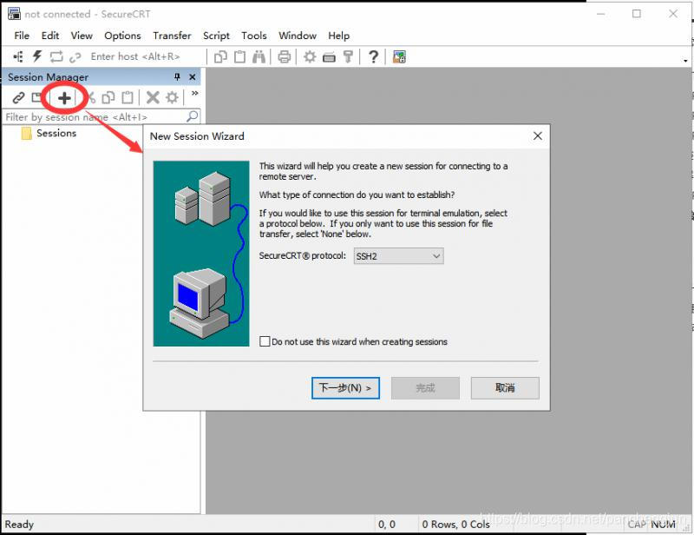694x535 pixels.
Task: Open the Help menu
Action: [338, 36]
